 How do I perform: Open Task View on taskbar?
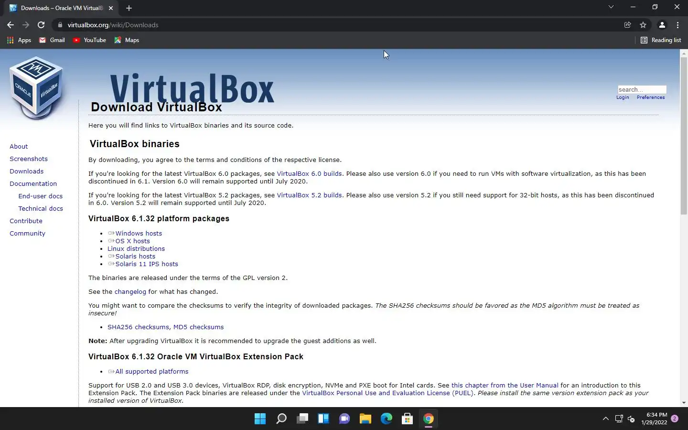302,419
